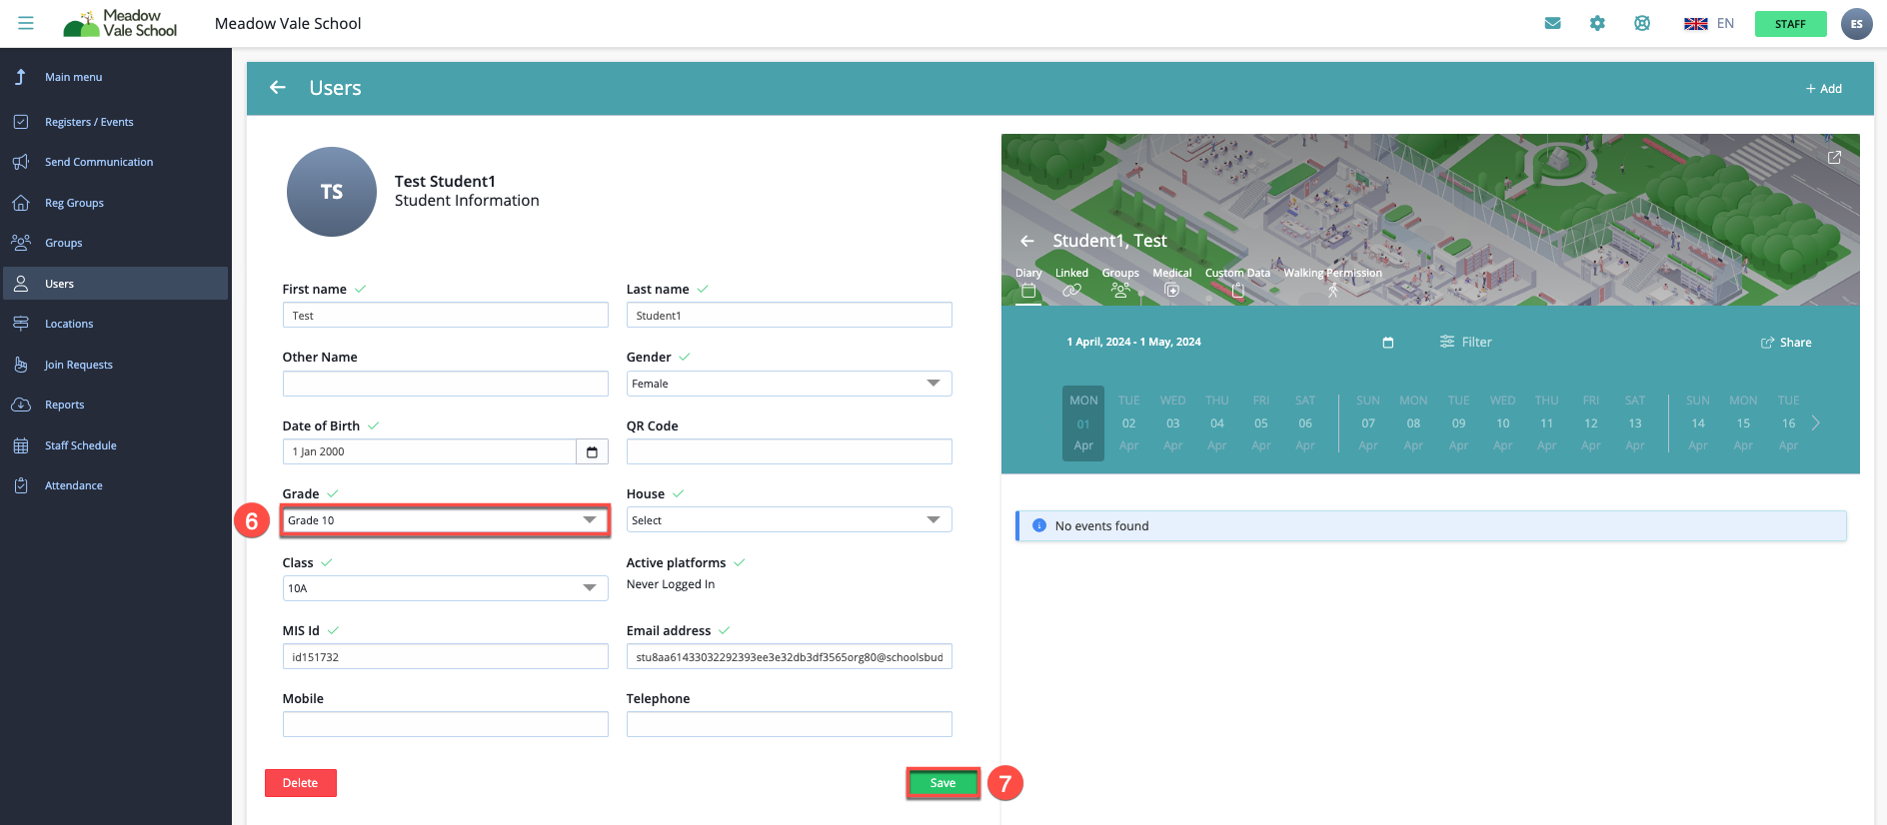The width and height of the screenshot is (1887, 825).
Task: Open the student panel in new window
Action: pyautogui.click(x=1834, y=158)
